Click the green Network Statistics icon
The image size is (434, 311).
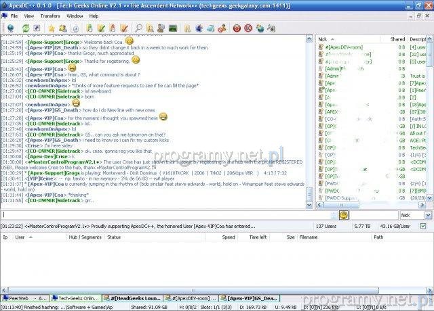pyautogui.click(x=173, y=28)
